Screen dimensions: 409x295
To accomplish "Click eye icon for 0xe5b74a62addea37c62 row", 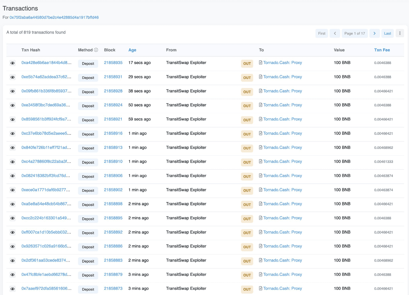I will tap(13, 77).
